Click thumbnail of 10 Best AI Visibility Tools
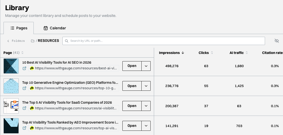Screen dimensions: 283x135 coord(11,66)
